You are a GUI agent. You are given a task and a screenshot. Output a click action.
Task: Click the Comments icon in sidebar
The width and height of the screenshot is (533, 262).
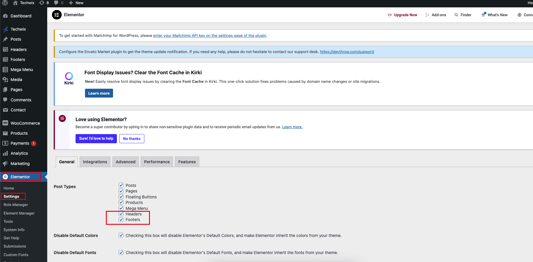[x=5, y=100]
